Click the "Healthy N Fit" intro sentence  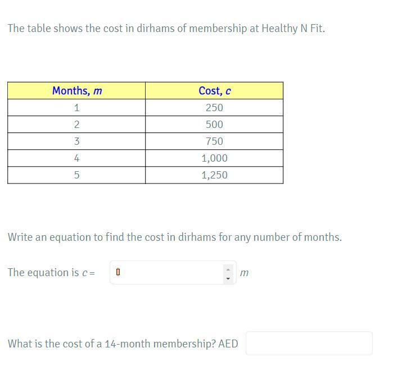[166, 28]
